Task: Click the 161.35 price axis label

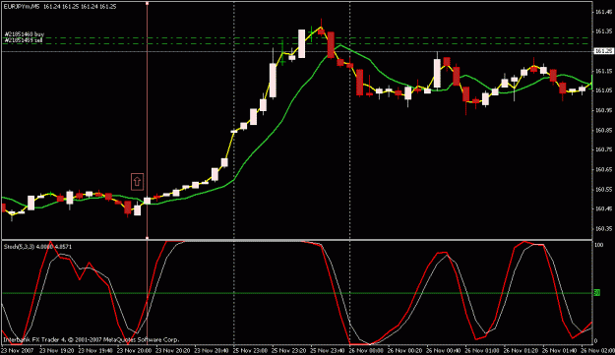Action: (603, 30)
